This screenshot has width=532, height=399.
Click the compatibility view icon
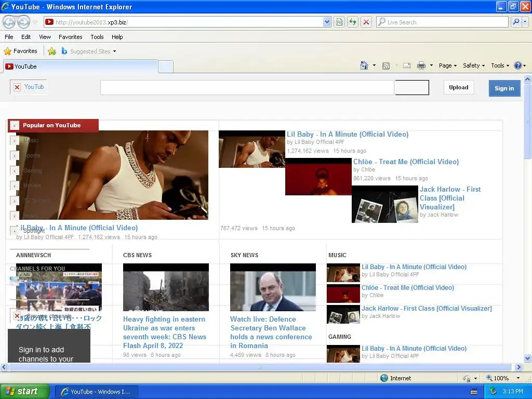(x=339, y=22)
